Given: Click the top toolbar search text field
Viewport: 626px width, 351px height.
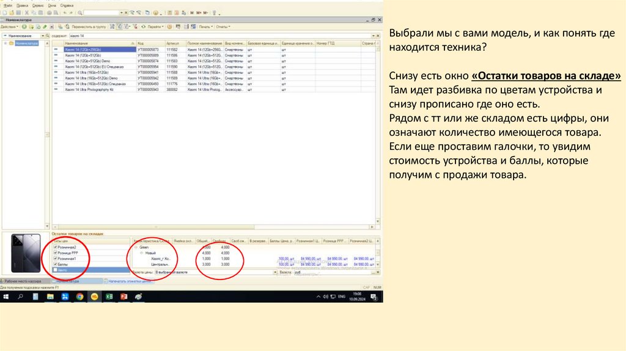Looking at the screenshot, I should (101, 13).
